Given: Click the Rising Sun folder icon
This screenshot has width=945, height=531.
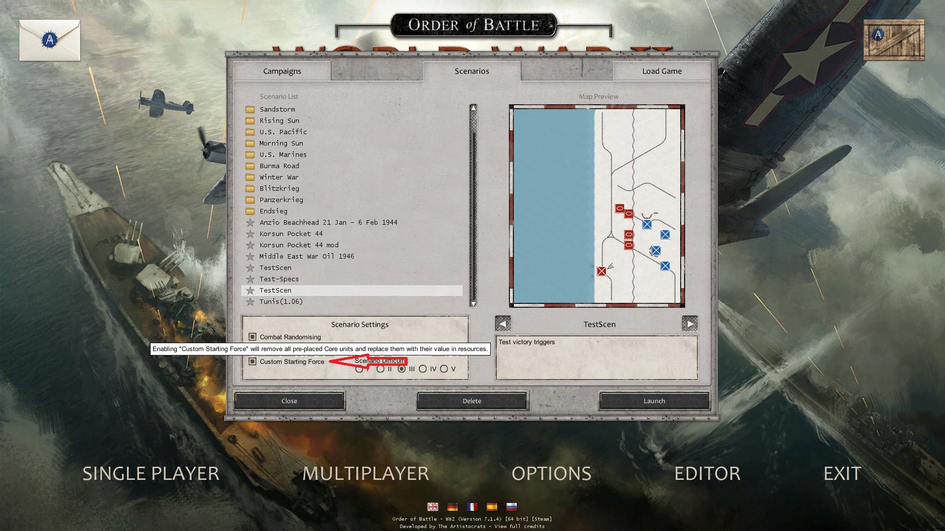Looking at the screenshot, I should tap(250, 120).
